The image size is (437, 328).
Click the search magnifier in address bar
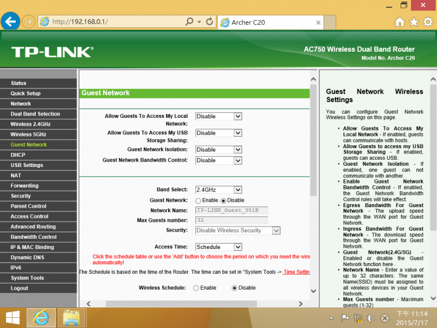[189, 21]
